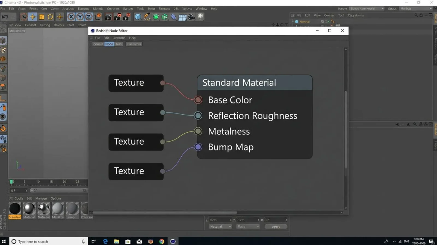Open the Straus dropdown at top right
This screenshot has height=245, width=437.
coord(416,9)
